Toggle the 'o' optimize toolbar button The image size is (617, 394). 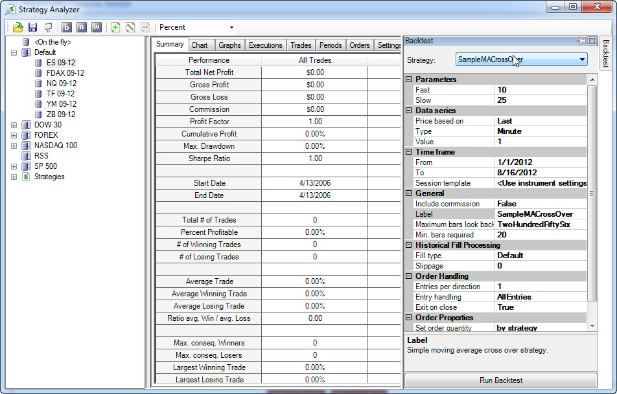tap(82, 27)
